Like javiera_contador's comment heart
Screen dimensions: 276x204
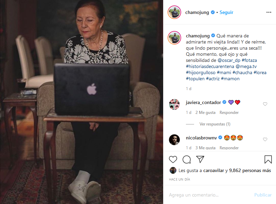[x=265, y=104]
